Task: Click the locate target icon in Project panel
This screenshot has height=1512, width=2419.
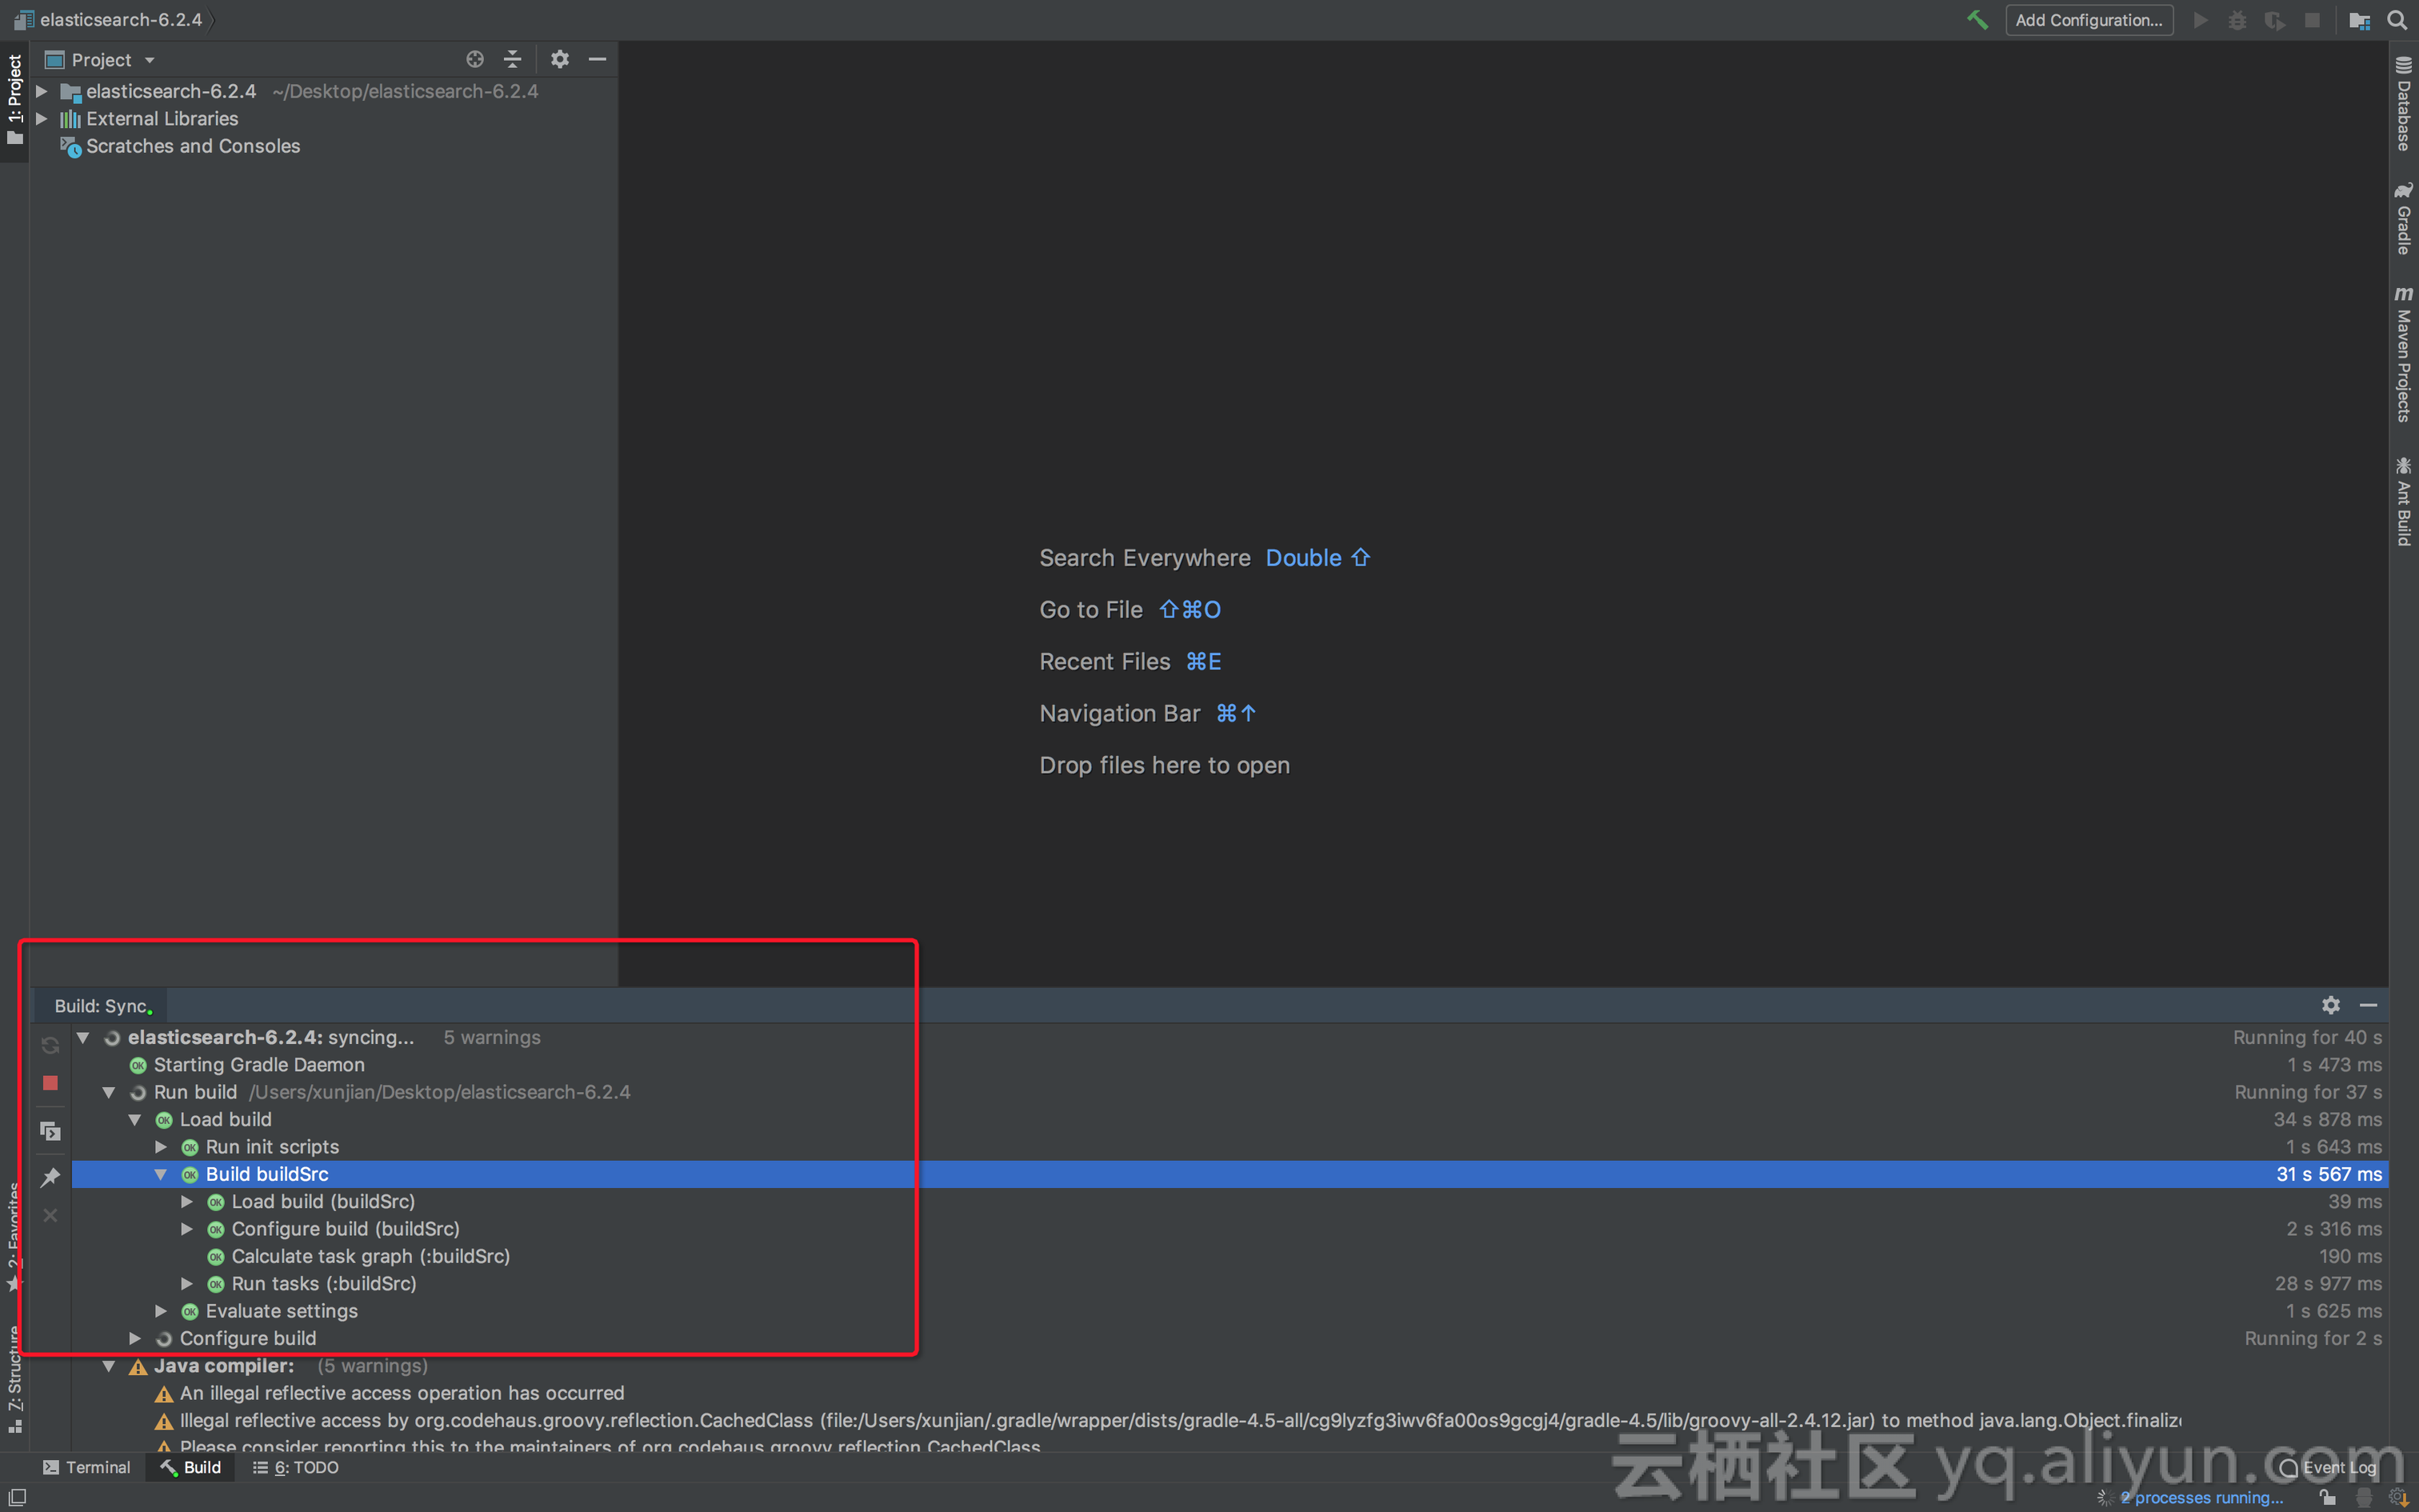Action: point(475,60)
